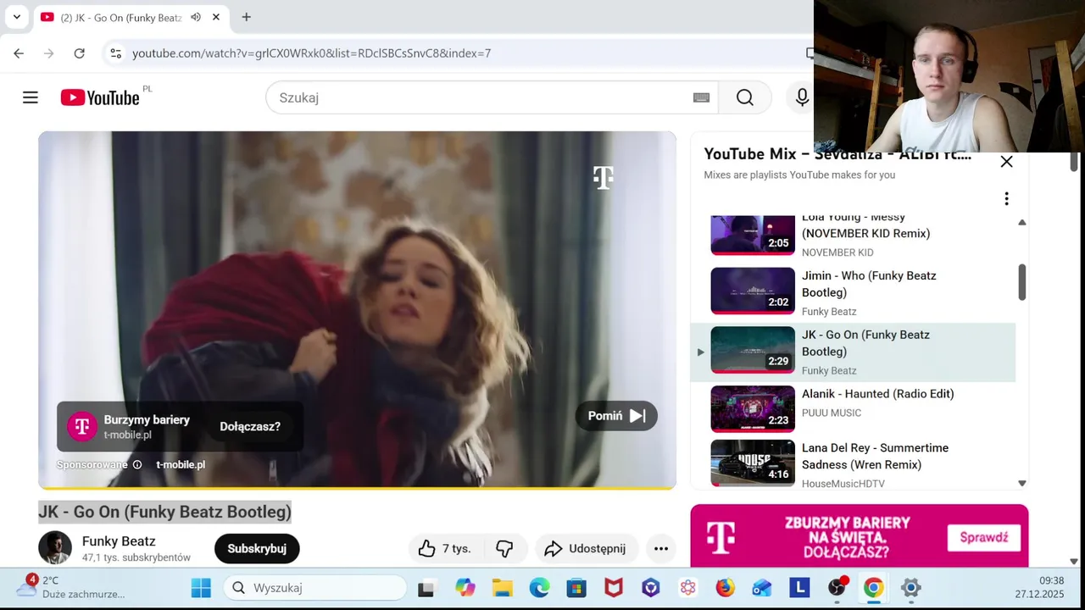Image resolution: width=1085 pixels, height=610 pixels.
Task: Click the T-Mobile logo in ad card
Action: [82, 426]
